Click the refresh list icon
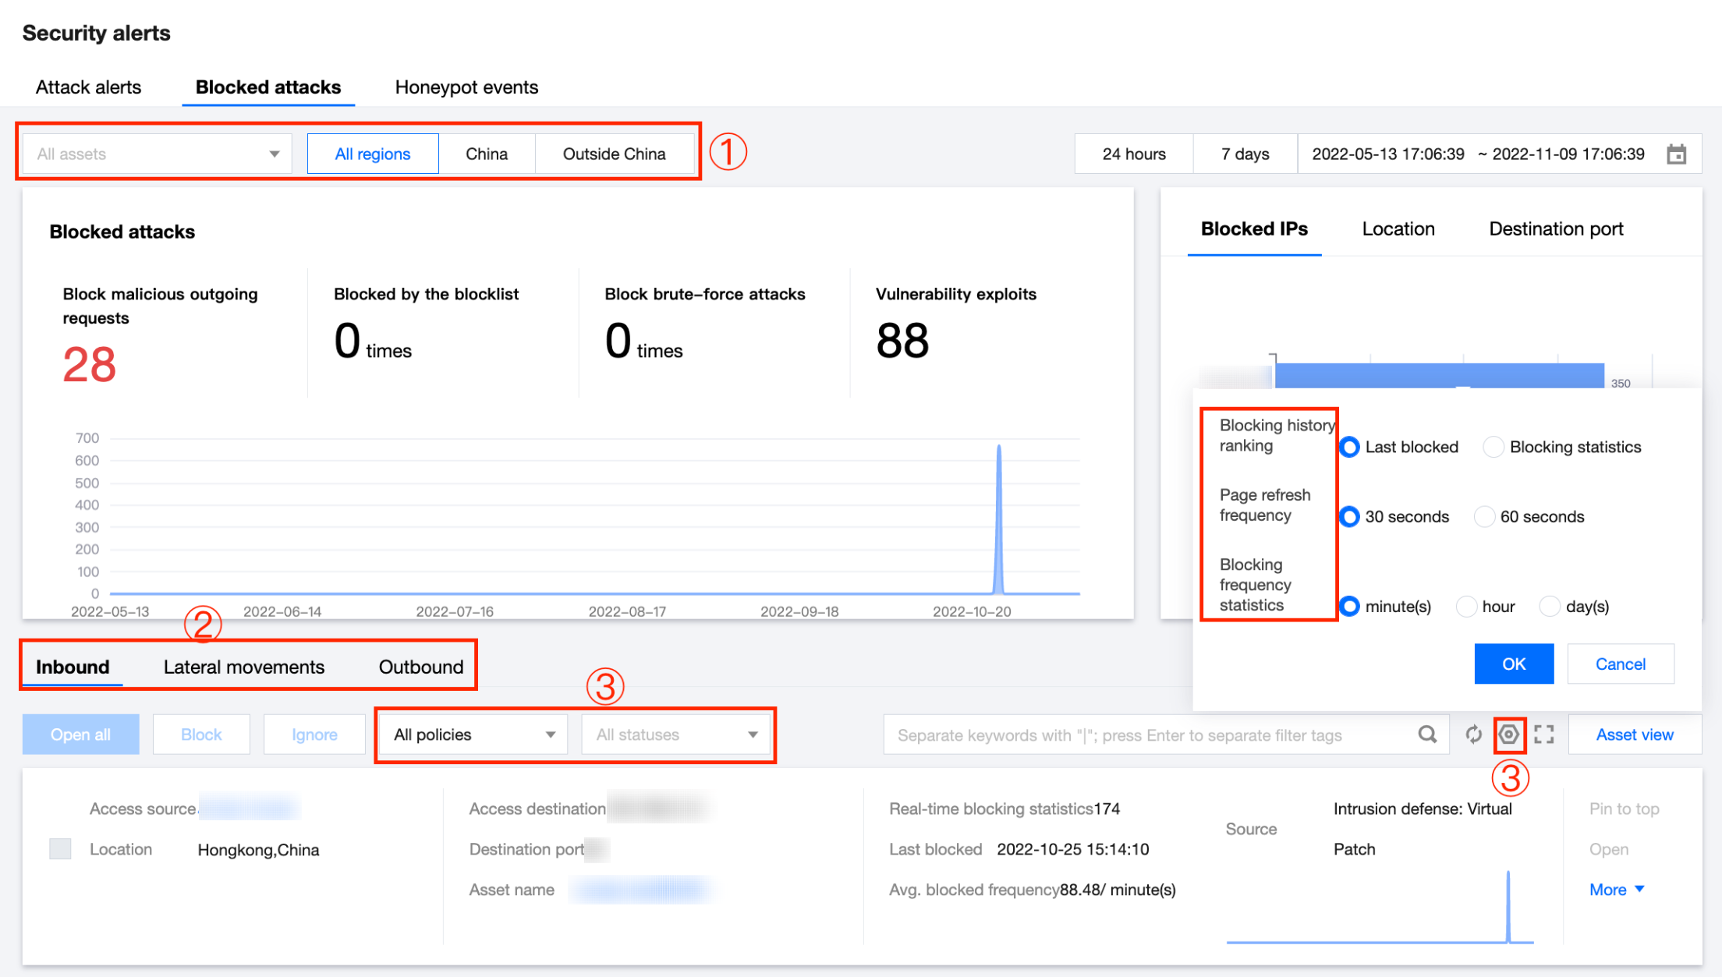Viewport: 1722px width, 977px height. [1472, 735]
